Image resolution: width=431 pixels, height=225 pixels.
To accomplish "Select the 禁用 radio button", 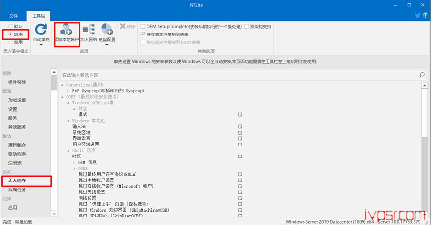I will (x=11, y=42).
